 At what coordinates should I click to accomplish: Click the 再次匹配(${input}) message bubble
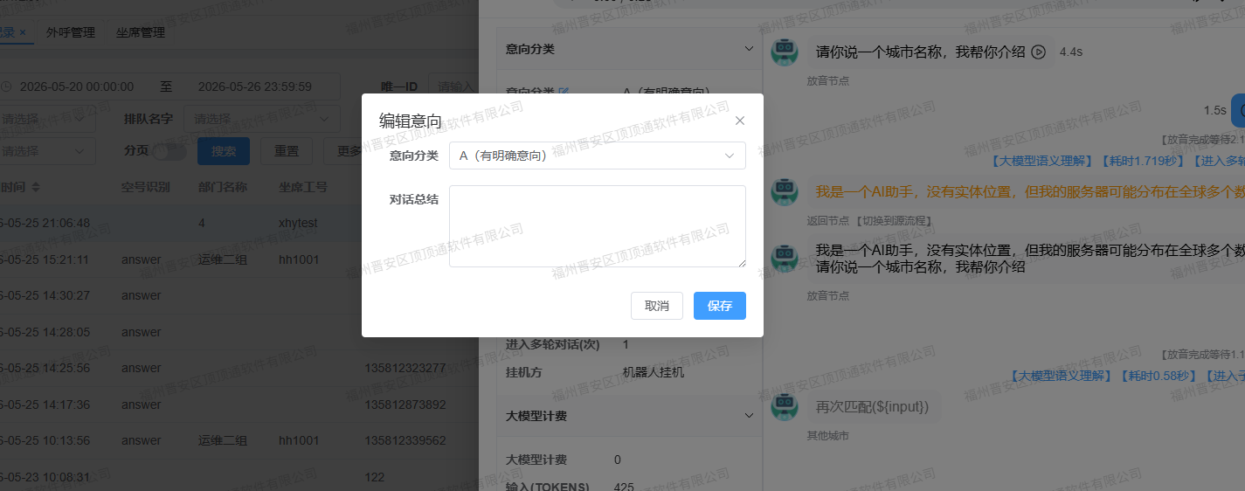pos(872,407)
